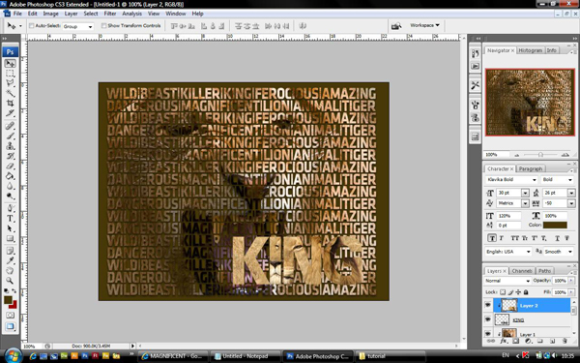Toggle Underline in Character panel

(557, 238)
